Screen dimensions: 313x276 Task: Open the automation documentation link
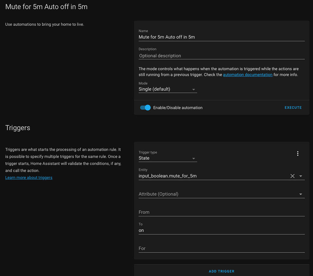coord(248,75)
